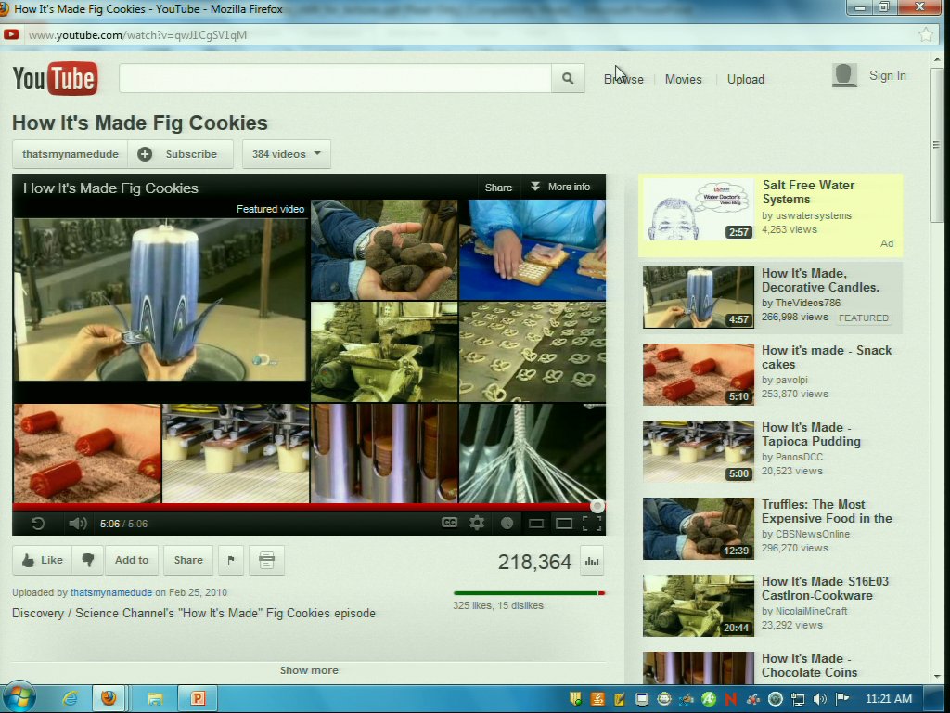Flag this video as inappropriate
This screenshot has height=713, width=950.
(230, 560)
